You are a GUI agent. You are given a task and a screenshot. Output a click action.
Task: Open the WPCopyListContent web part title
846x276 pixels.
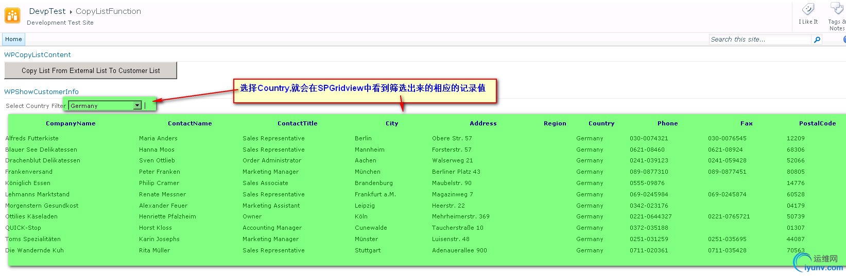pyautogui.click(x=38, y=54)
